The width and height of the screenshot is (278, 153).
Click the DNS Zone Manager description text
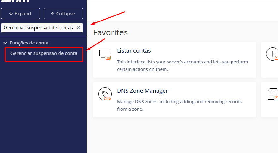coord(179,105)
